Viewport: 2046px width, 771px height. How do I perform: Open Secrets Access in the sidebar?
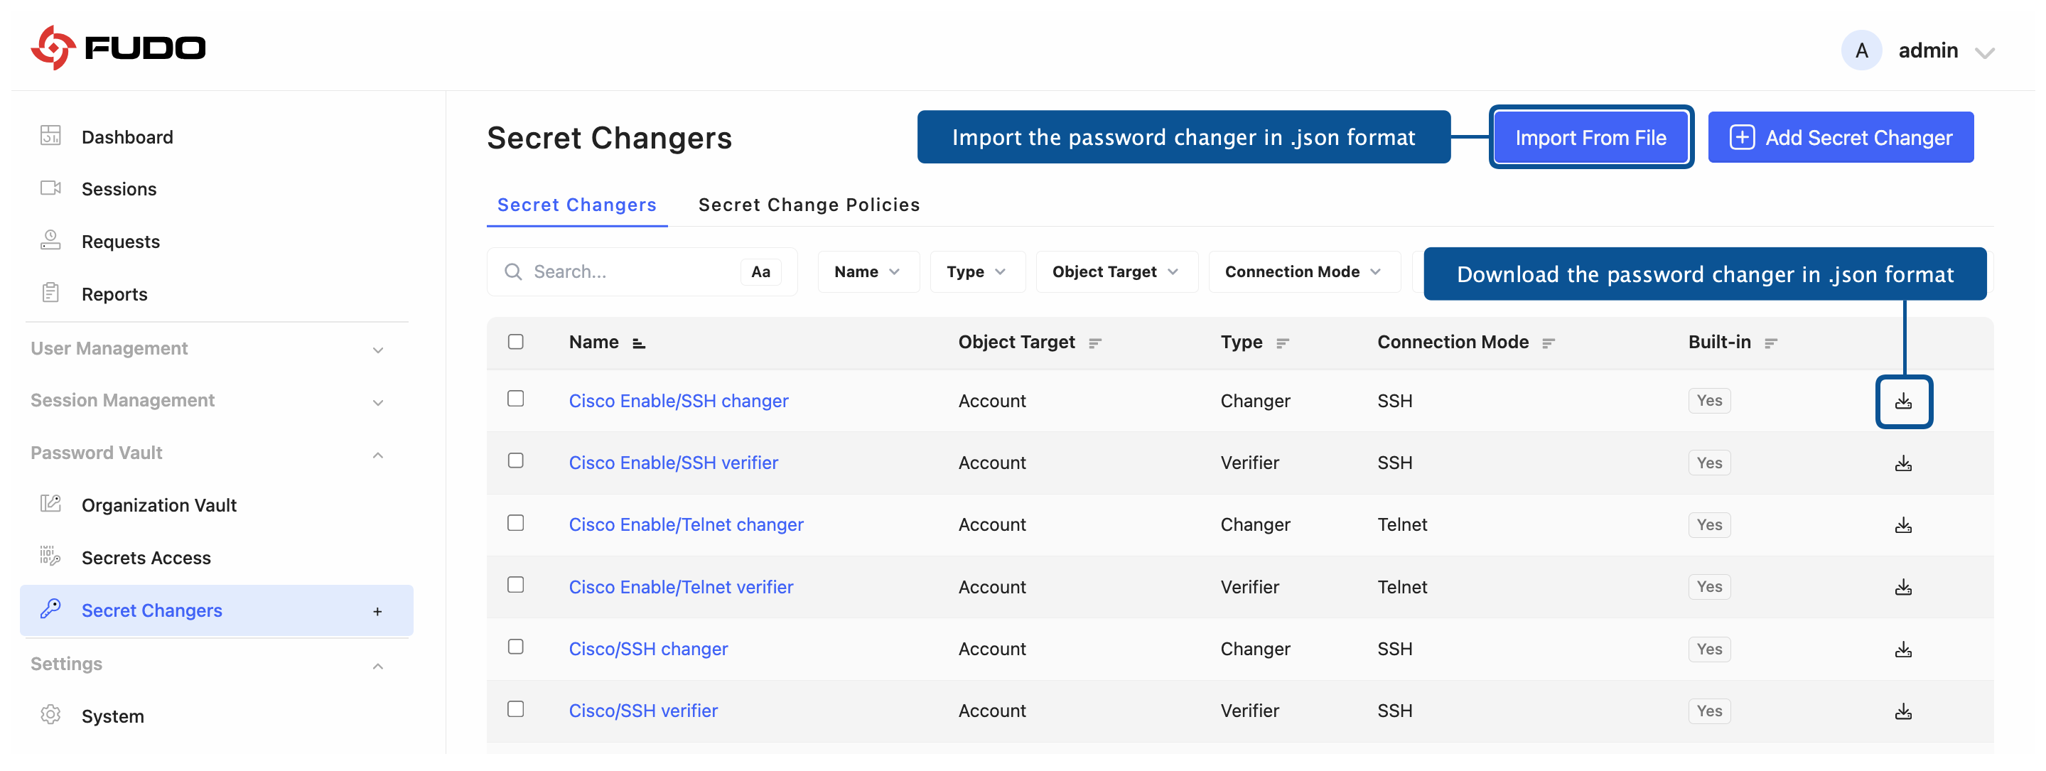pyautogui.click(x=146, y=557)
